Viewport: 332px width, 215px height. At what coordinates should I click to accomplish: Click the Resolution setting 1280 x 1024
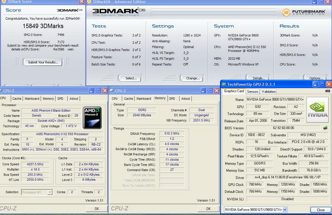[x=192, y=35]
